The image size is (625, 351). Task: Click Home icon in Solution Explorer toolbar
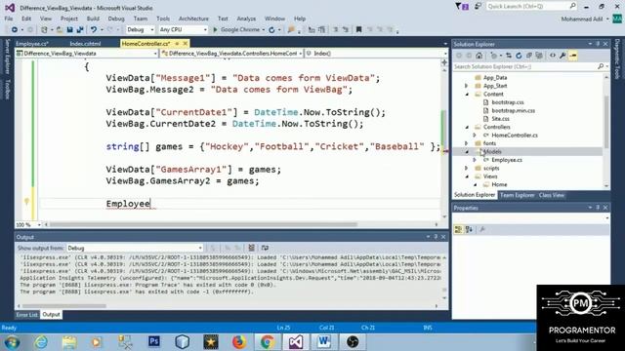(x=479, y=56)
